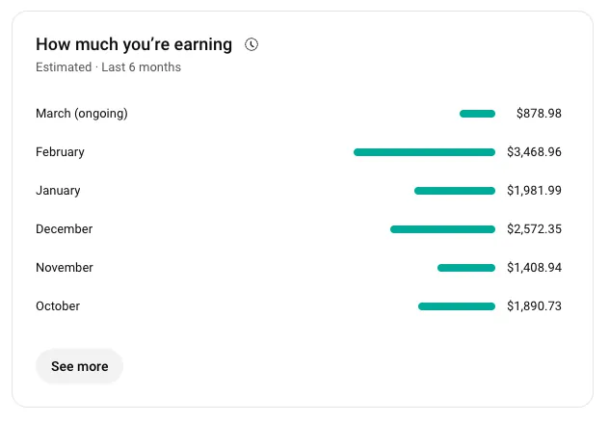Select the December row label
The height and width of the screenshot is (423, 609).
pyautogui.click(x=65, y=228)
